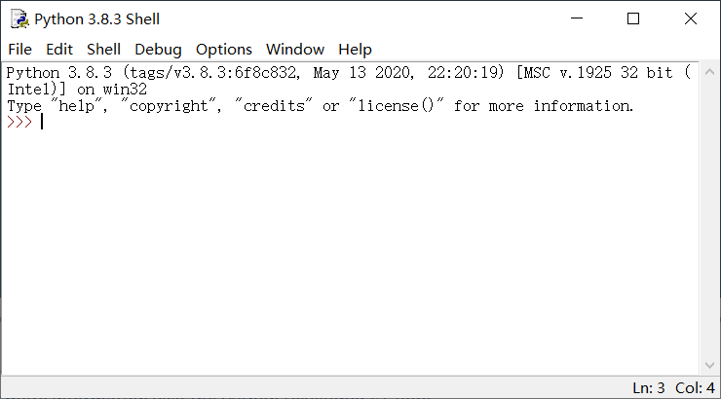The image size is (721, 399).
Task: Click the Ln: 3 status indicator
Action: [x=649, y=388]
